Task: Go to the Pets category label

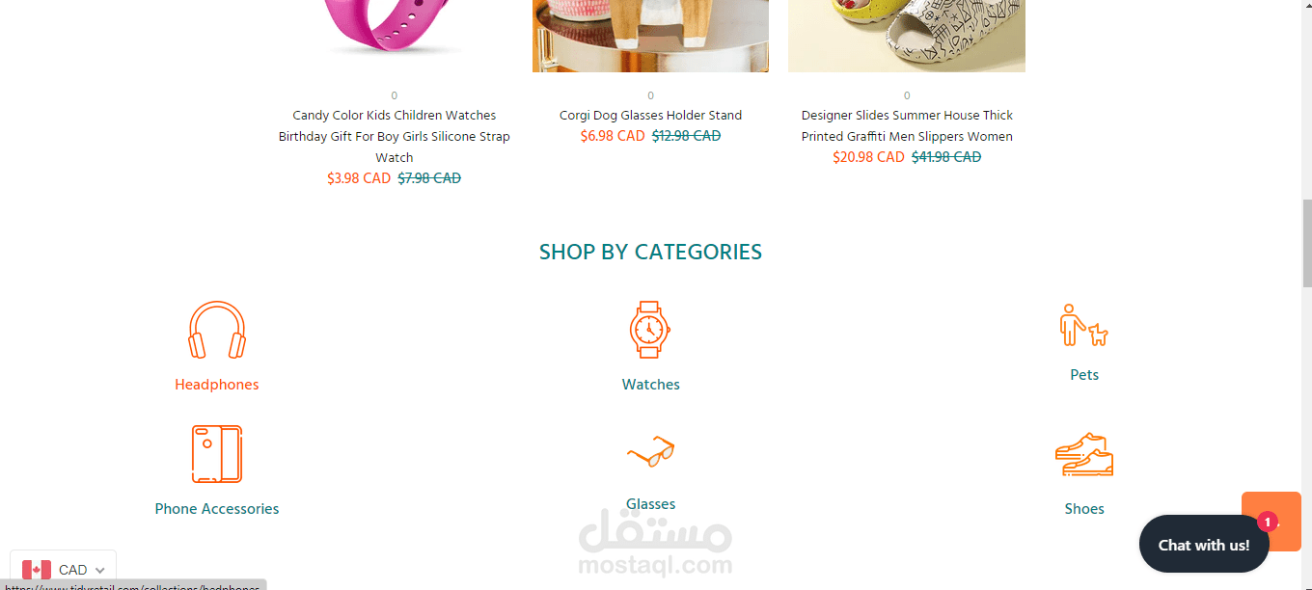Action: 1084,375
